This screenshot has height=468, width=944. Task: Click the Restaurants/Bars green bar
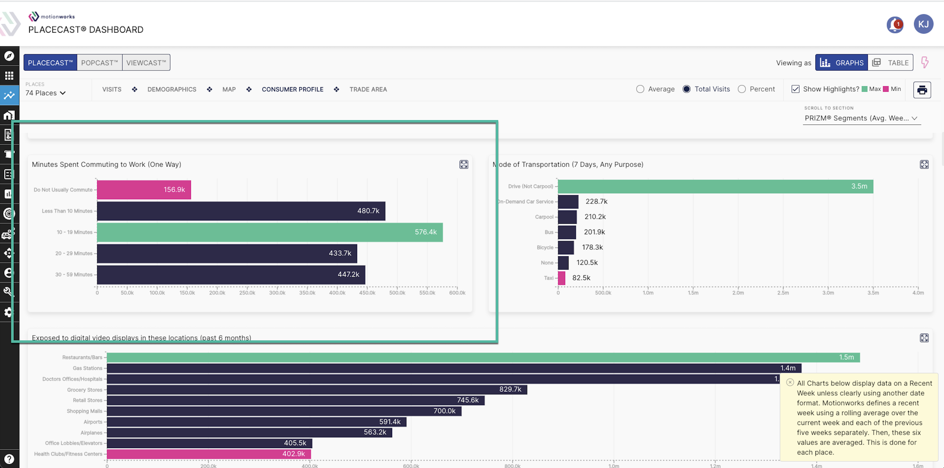click(x=483, y=357)
